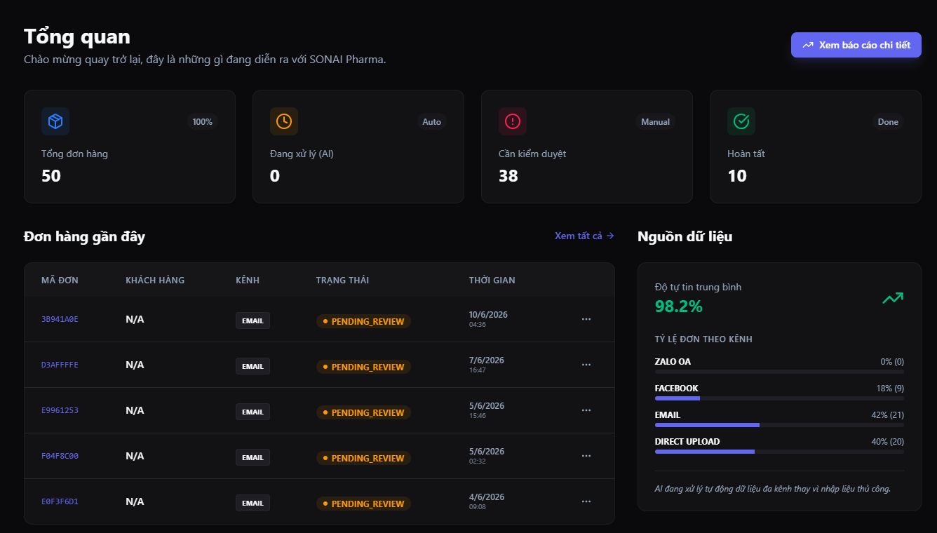The height and width of the screenshot is (533, 937).
Task: Click the 0% (0) Zalo OA percentage
Action: pyautogui.click(x=892, y=362)
